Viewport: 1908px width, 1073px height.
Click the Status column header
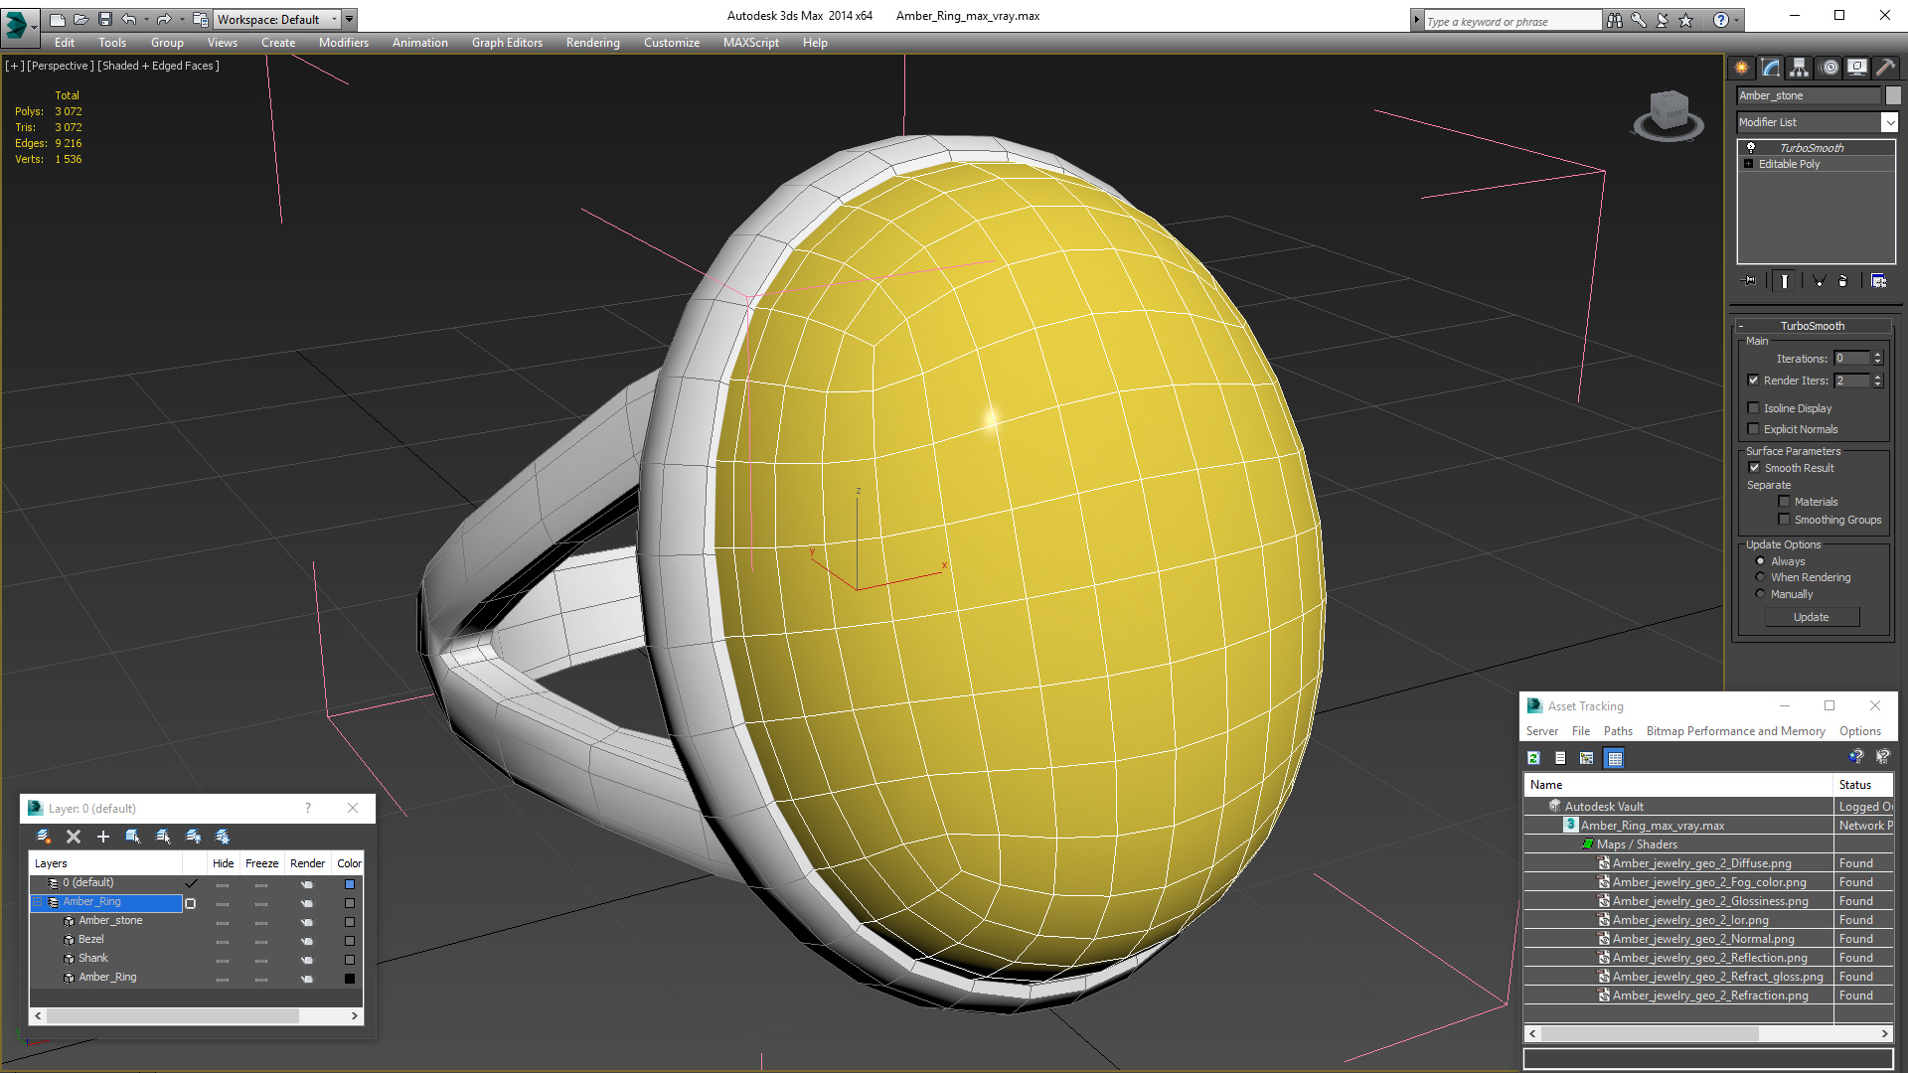pyautogui.click(x=1862, y=785)
